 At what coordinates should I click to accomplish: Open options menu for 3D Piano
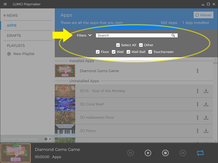point(197,131)
